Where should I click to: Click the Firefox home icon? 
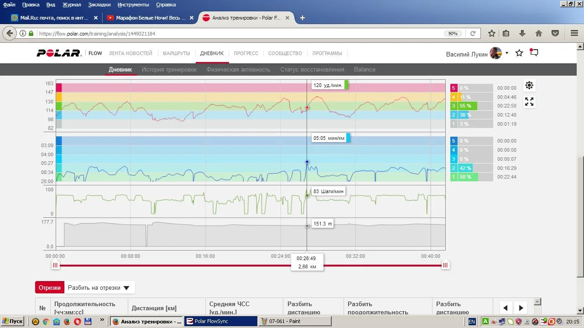click(x=539, y=33)
